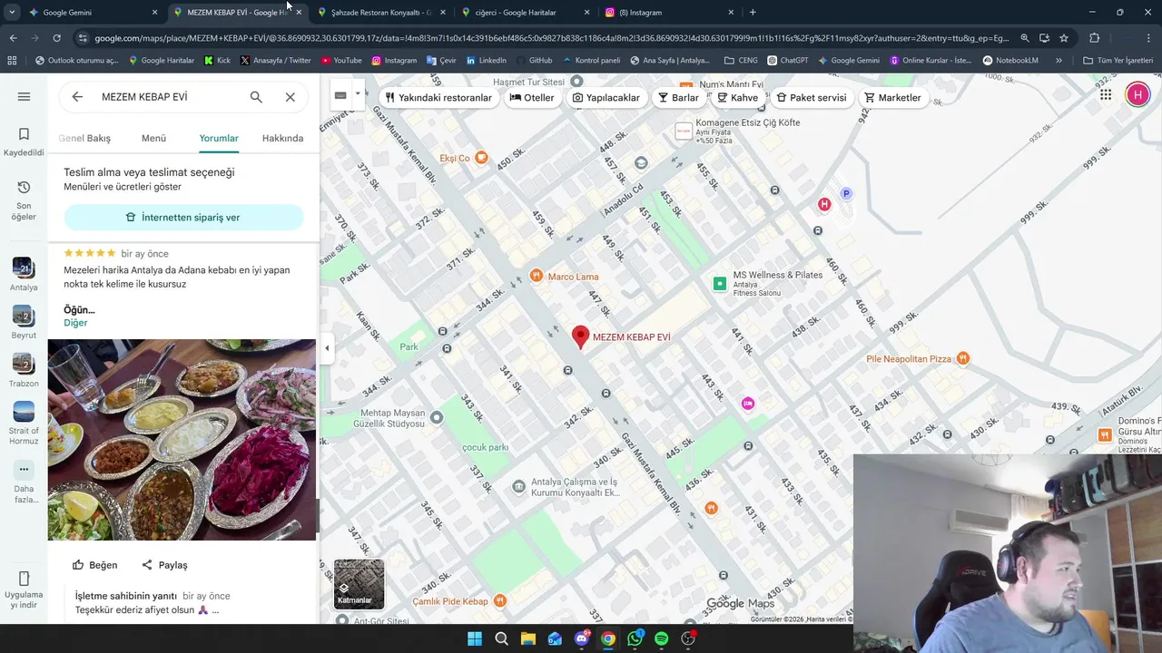
Task: Switch to the Hakkında tab
Action: click(282, 138)
